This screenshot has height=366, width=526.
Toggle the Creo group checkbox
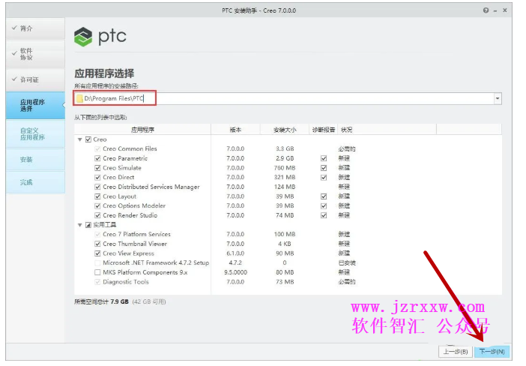(x=88, y=139)
